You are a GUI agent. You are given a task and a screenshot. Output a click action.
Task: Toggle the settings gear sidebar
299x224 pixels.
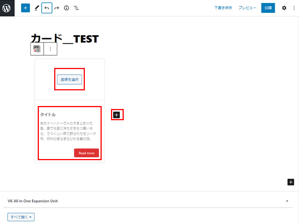(284, 8)
